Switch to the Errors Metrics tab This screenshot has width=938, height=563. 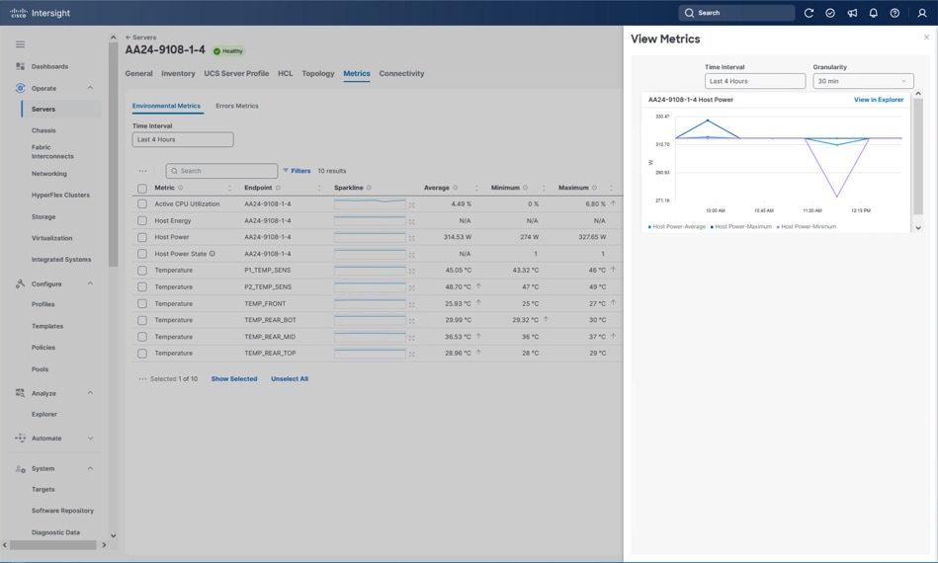pyautogui.click(x=237, y=106)
